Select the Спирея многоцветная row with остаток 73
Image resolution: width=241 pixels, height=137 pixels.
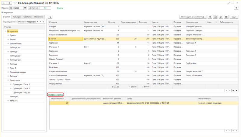pos(65,72)
